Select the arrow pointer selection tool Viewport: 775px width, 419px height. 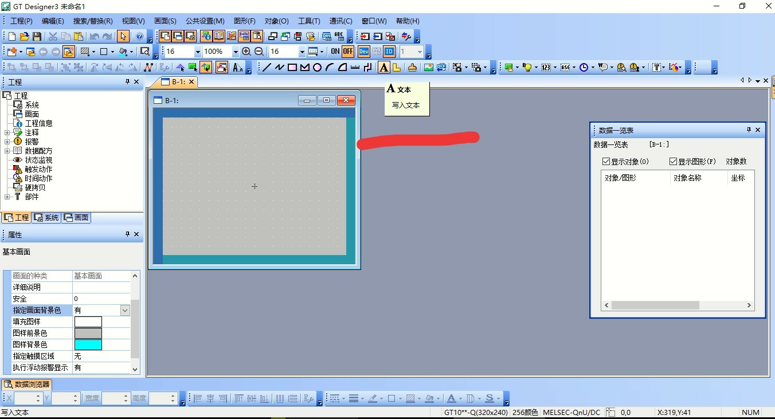[123, 36]
